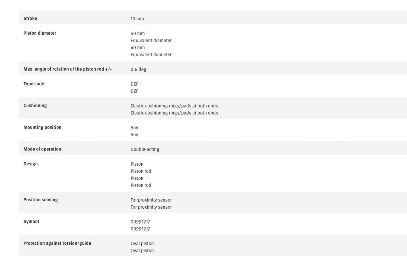Screen dimensions: 407x256
Task: Click the Stroke row label
Action: pyautogui.click(x=30, y=18)
